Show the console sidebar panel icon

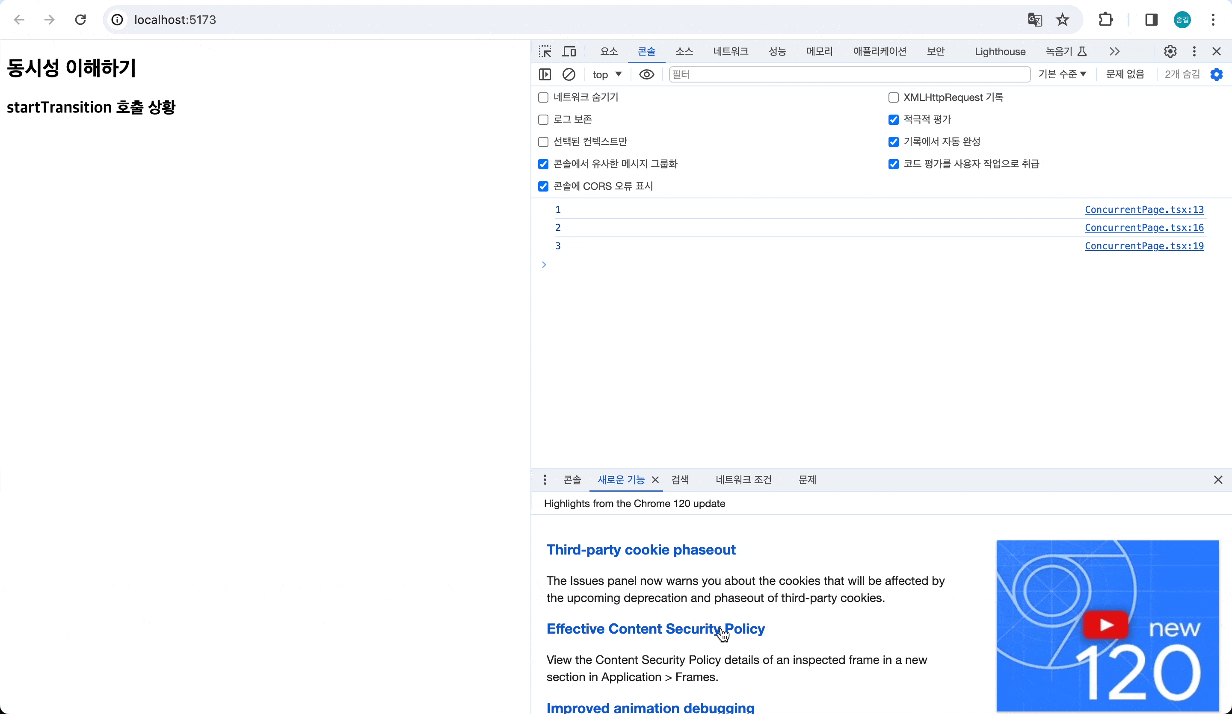[x=545, y=74]
